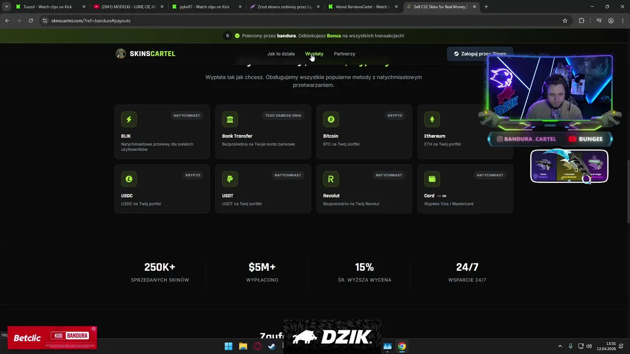View site information icon in address bar

[45, 21]
